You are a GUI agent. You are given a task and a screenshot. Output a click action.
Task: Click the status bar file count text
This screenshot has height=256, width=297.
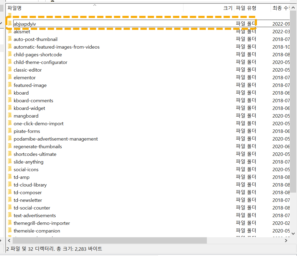pos(54,249)
